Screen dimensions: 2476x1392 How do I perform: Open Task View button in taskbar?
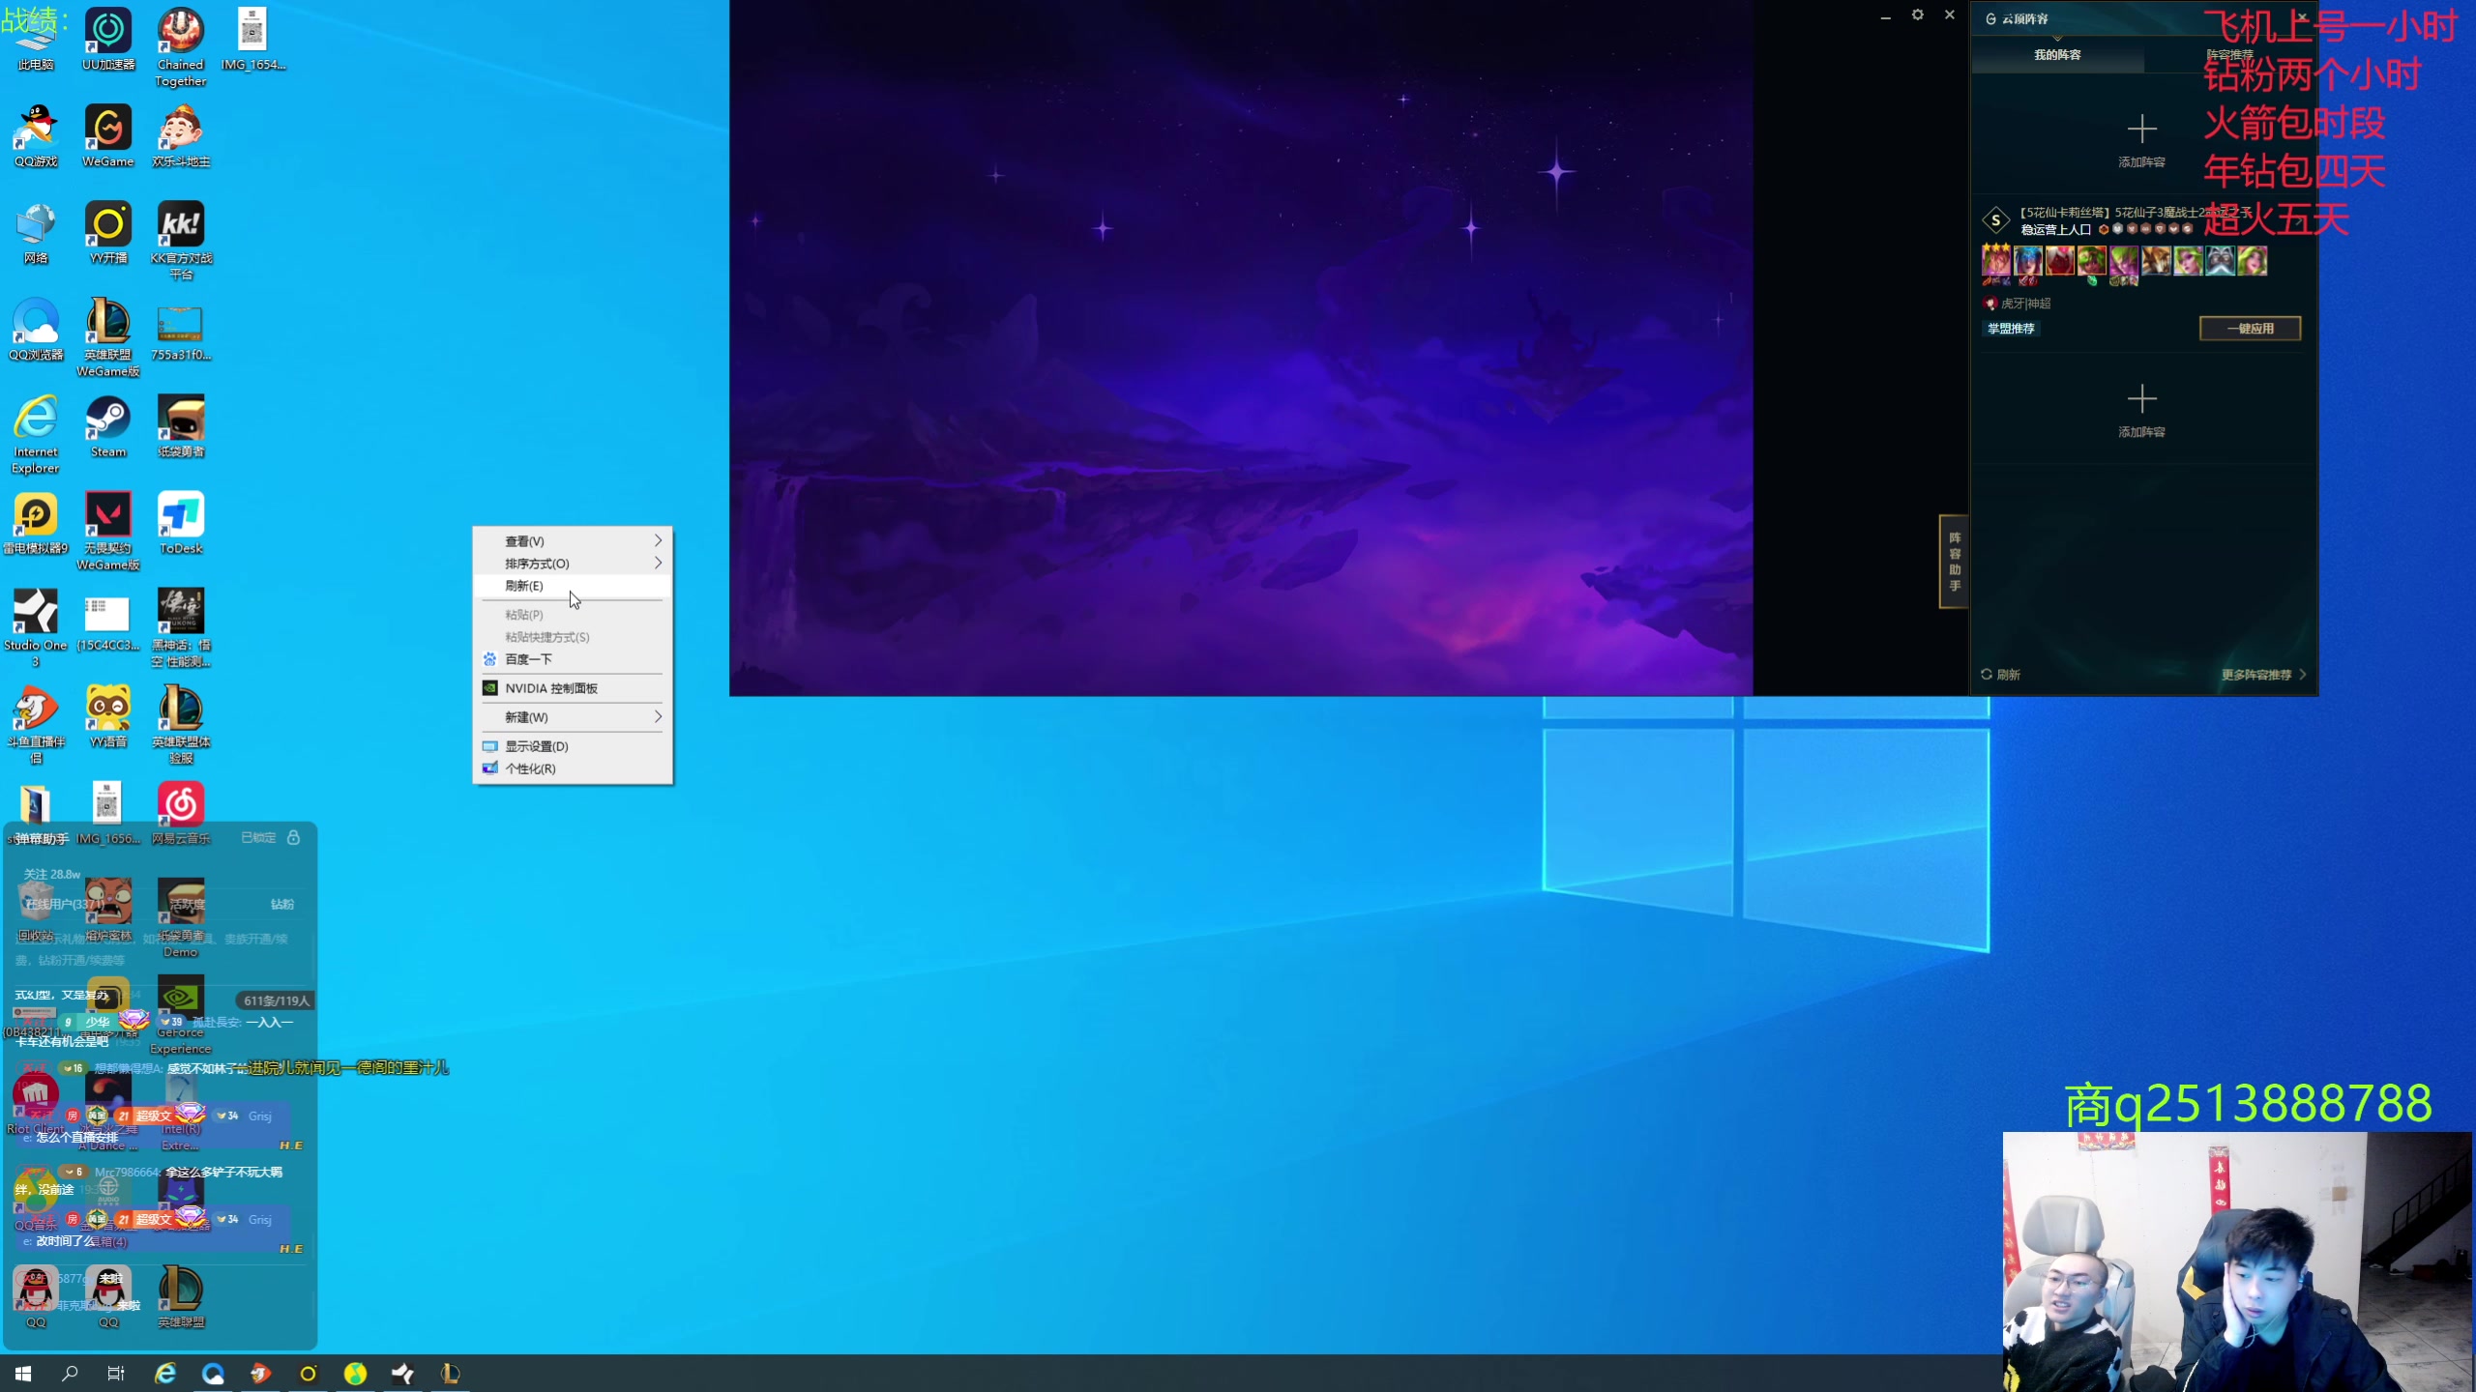116,1372
